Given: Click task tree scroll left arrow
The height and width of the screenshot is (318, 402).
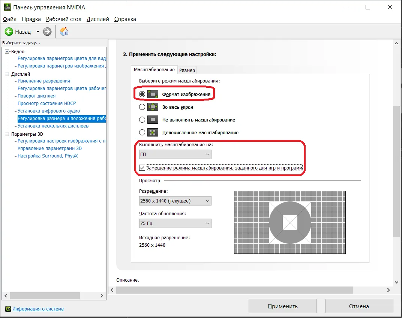Looking at the screenshot, I should pos(6,296).
